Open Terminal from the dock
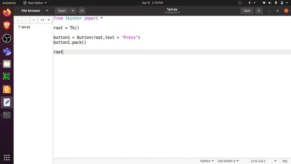 click(x=7, y=115)
